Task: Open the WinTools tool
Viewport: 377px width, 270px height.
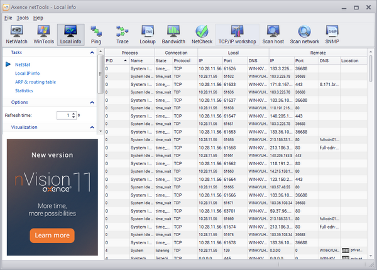Action: 43,34
